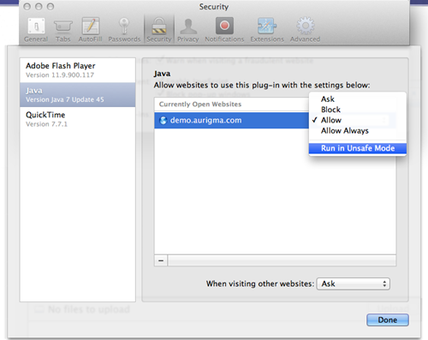Image resolution: width=428 pixels, height=340 pixels.
Task: Open the General preferences pane
Action: tap(36, 30)
